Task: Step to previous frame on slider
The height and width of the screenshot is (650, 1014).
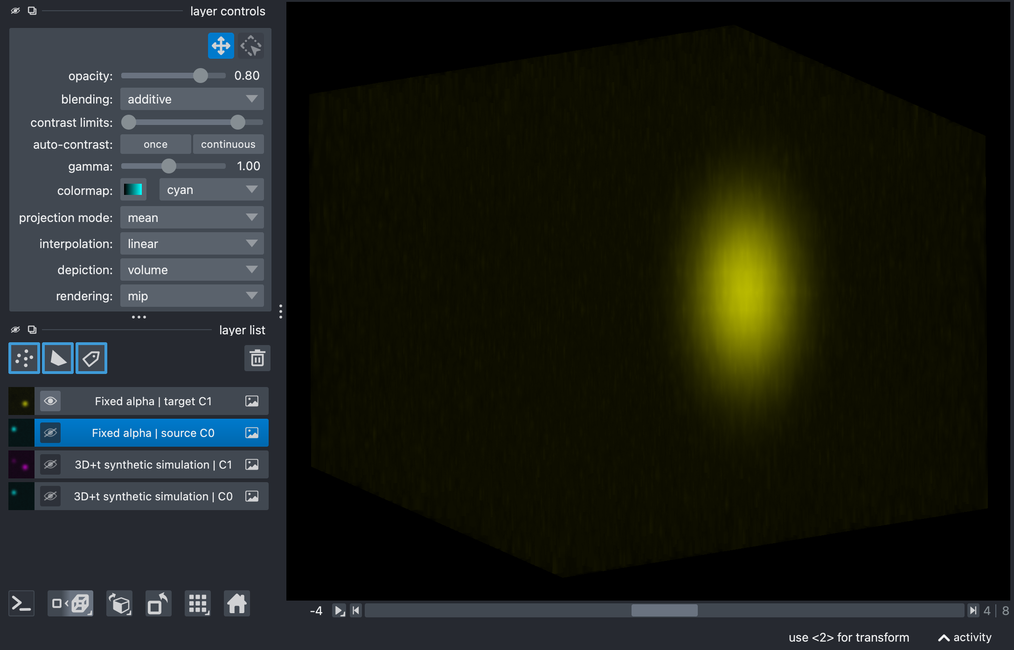Action: coord(356,610)
